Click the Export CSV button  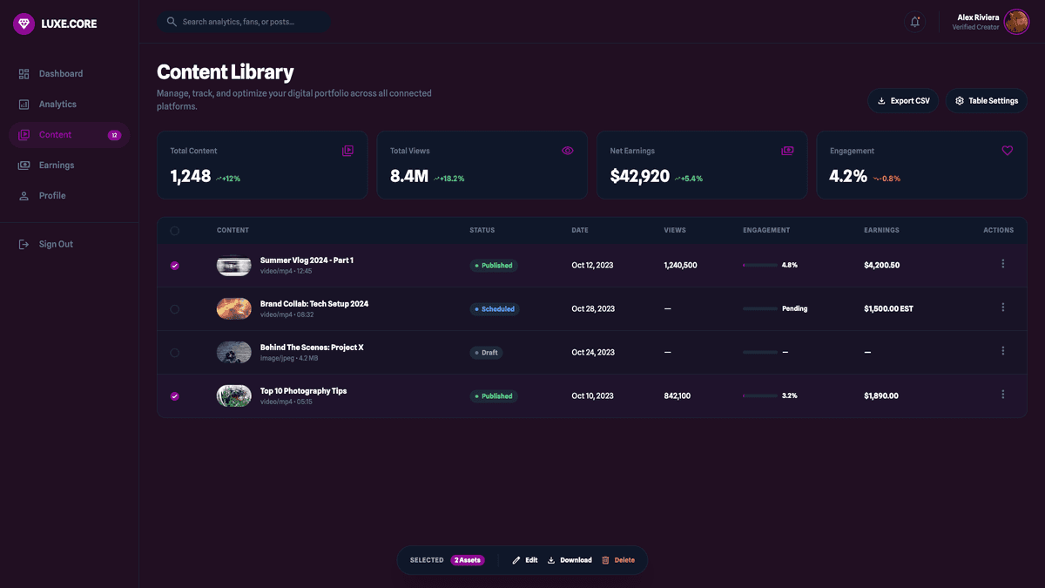[903, 100]
